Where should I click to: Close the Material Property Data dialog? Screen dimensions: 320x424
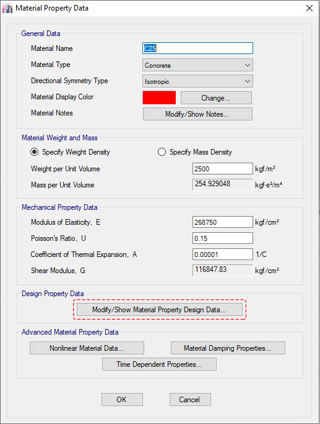click(309, 9)
